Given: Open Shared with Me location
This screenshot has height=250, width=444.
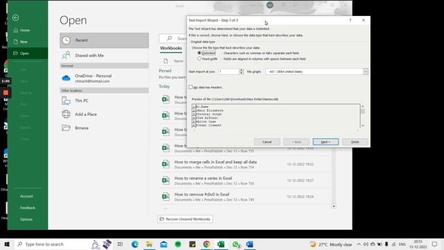Looking at the screenshot, I should 104,56.
